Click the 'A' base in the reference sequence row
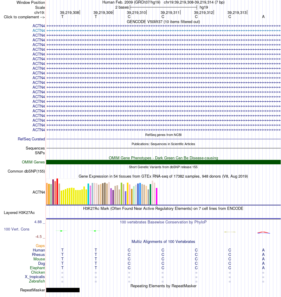 click(x=263, y=17)
